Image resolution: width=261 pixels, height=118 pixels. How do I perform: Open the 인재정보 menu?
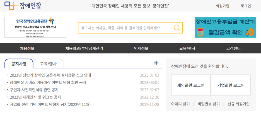click(x=141, y=48)
